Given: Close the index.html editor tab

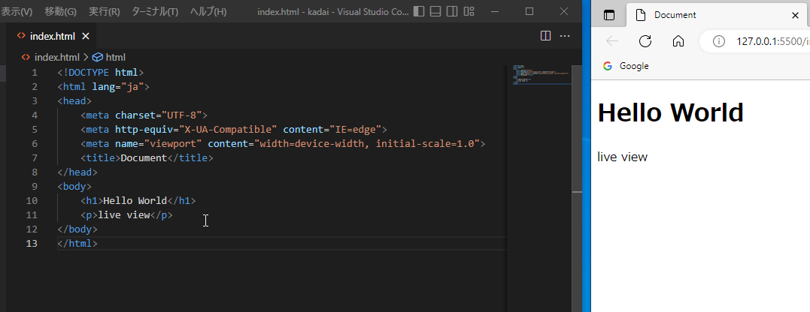Looking at the screenshot, I should coord(85,36).
